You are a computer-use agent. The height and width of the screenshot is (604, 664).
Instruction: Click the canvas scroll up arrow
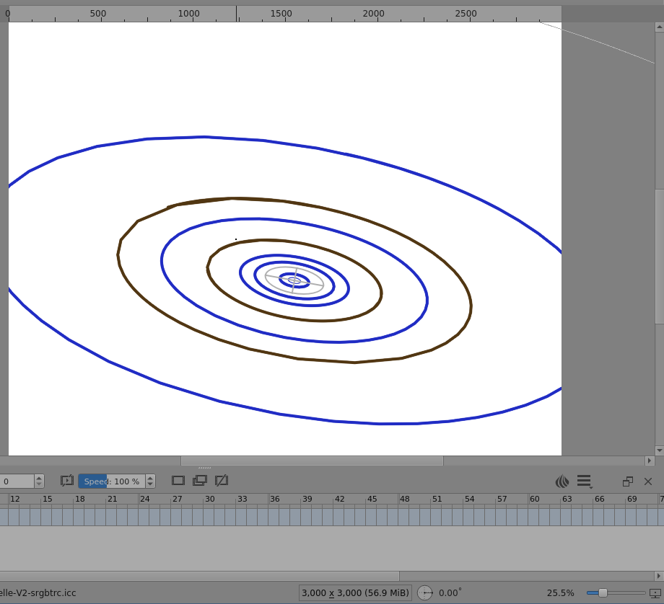pos(660,27)
